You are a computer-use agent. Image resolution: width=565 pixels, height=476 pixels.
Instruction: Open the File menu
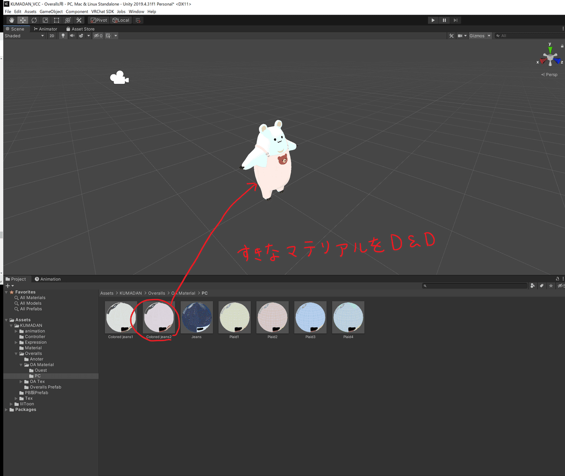point(8,11)
